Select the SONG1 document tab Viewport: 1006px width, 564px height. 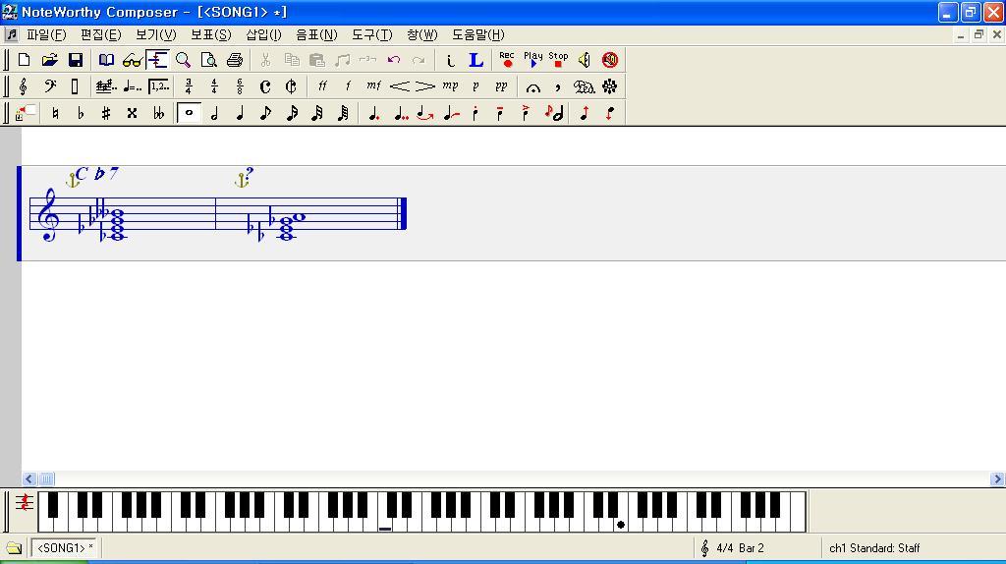point(65,547)
